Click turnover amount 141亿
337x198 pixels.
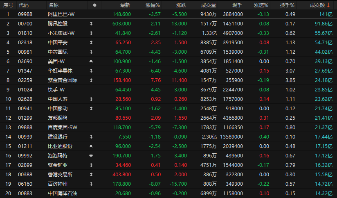tap(326, 14)
